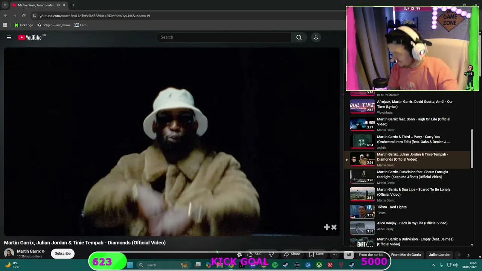Open the botger — imr_chowx bookmark
Image resolution: width=482 pixels, height=271 pixels.
pos(54,25)
